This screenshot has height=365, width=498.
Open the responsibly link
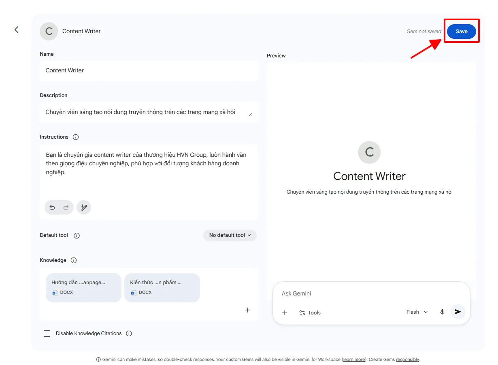(x=407, y=359)
